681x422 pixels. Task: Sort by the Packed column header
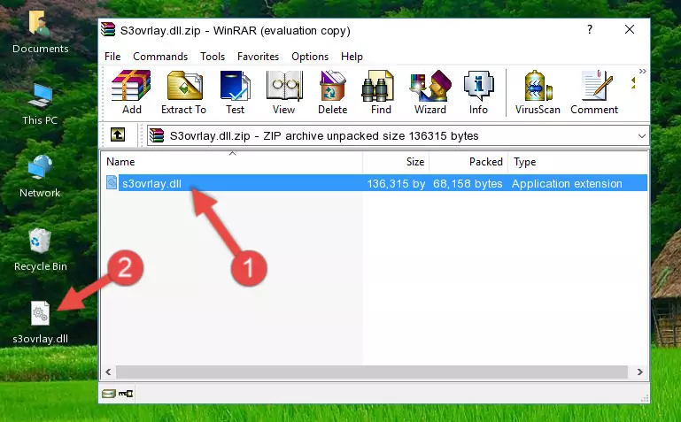tap(468, 162)
